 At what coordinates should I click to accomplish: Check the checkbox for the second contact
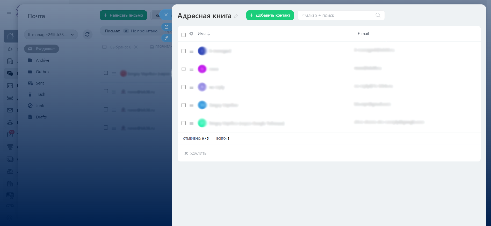[184, 69]
